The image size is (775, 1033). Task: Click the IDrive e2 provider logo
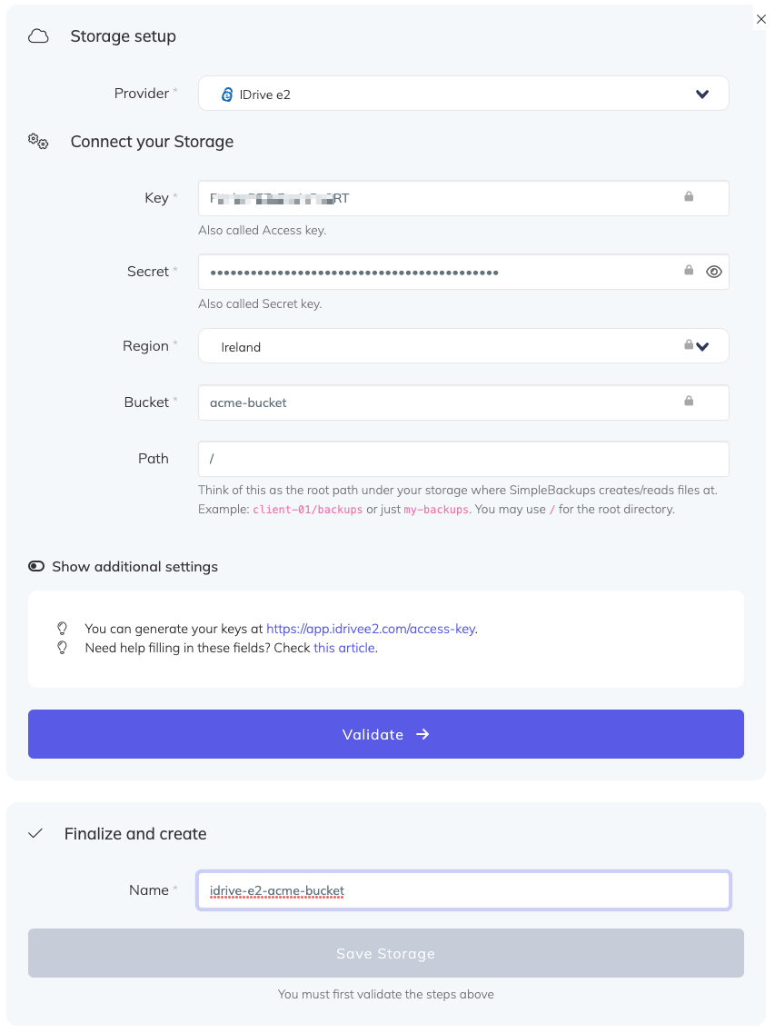coord(227,94)
